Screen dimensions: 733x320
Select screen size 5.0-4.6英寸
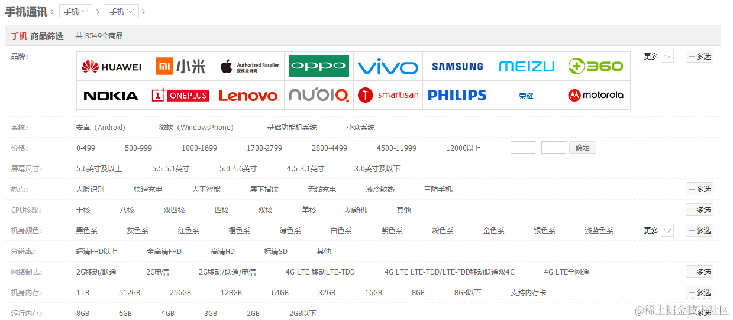tap(238, 169)
